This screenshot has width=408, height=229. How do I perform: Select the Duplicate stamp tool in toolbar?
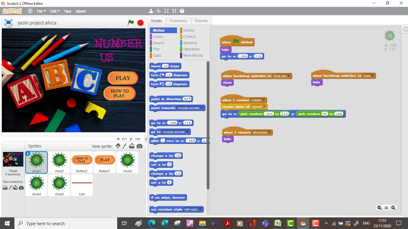(151, 11)
